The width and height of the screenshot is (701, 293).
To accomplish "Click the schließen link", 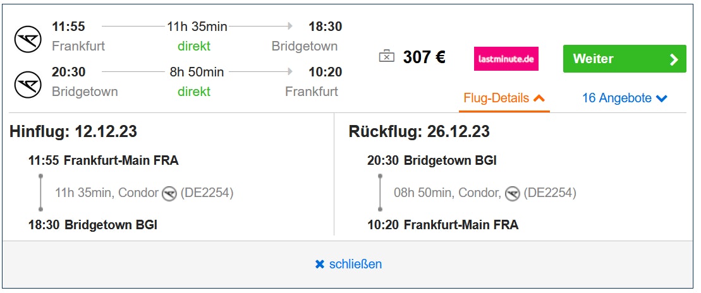I will pos(355,264).
